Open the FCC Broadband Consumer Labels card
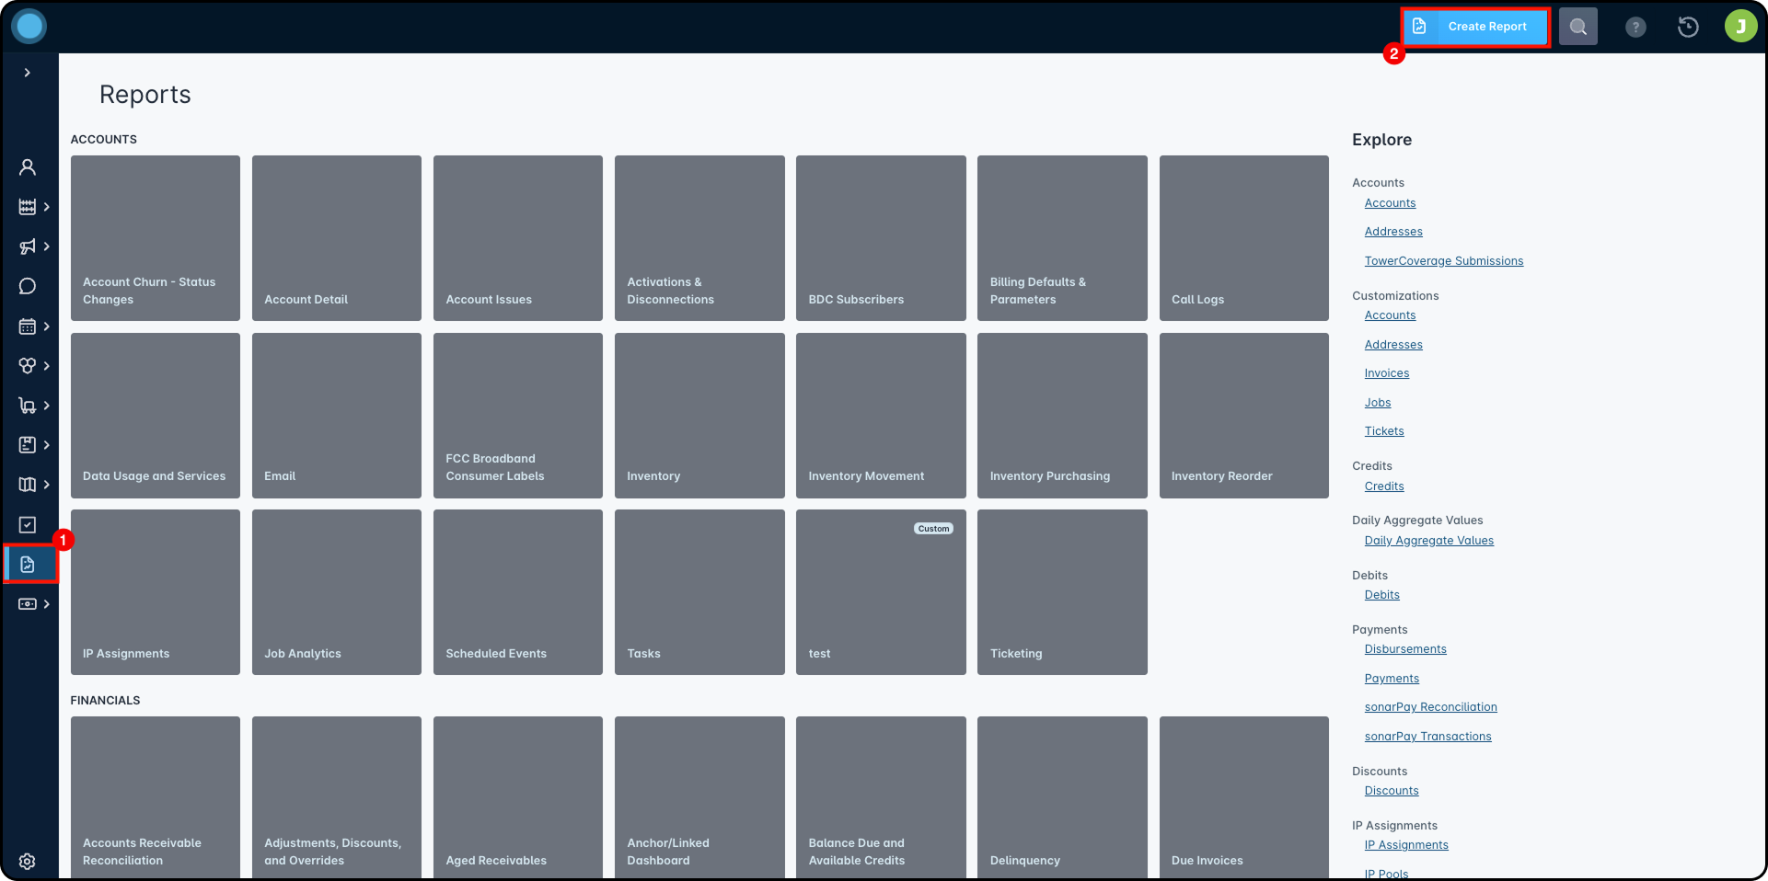Viewport: 1768px width, 881px height. coord(518,416)
